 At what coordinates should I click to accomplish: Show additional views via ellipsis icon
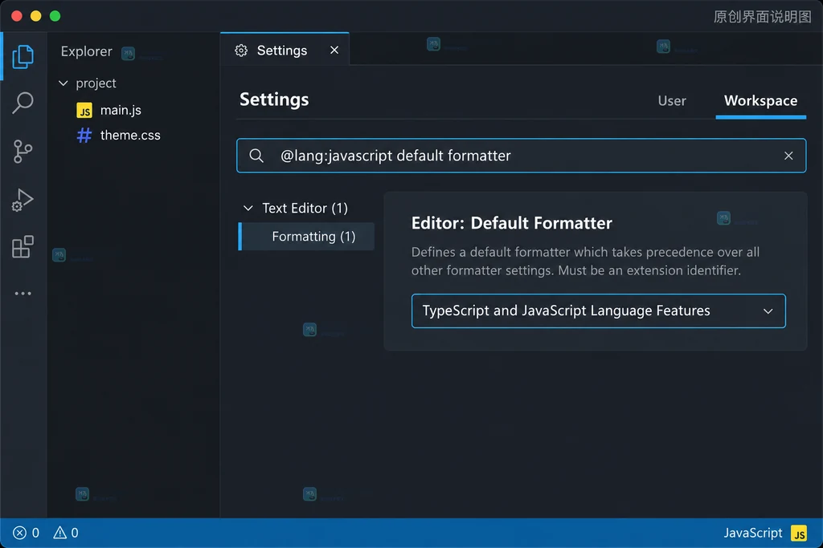tap(23, 294)
